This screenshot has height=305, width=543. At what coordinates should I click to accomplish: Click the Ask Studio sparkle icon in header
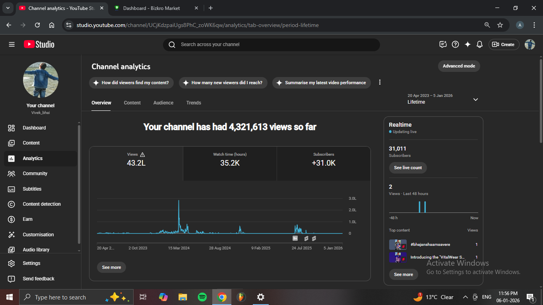pos(467,44)
